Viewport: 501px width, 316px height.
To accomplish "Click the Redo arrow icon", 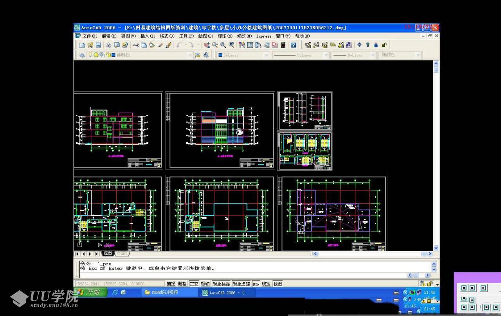I will (x=191, y=45).
